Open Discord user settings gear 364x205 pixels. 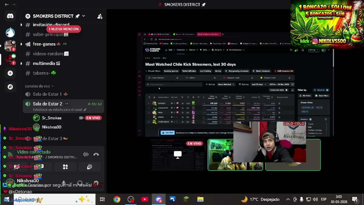pos(96,183)
